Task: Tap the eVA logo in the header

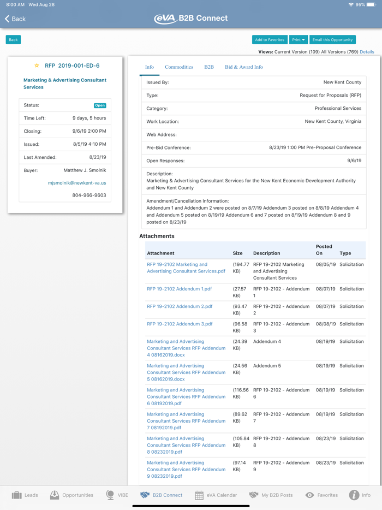Action: pyautogui.click(x=165, y=19)
